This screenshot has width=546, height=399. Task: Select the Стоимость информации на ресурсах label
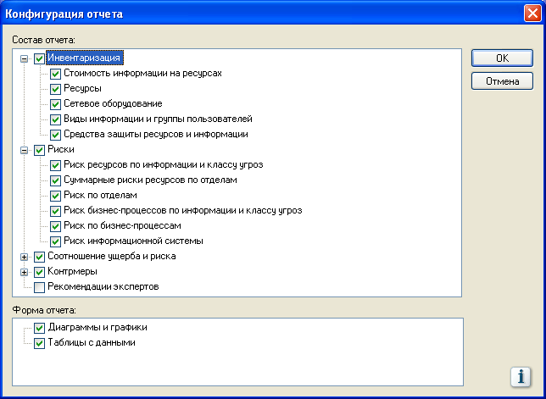click(x=142, y=73)
